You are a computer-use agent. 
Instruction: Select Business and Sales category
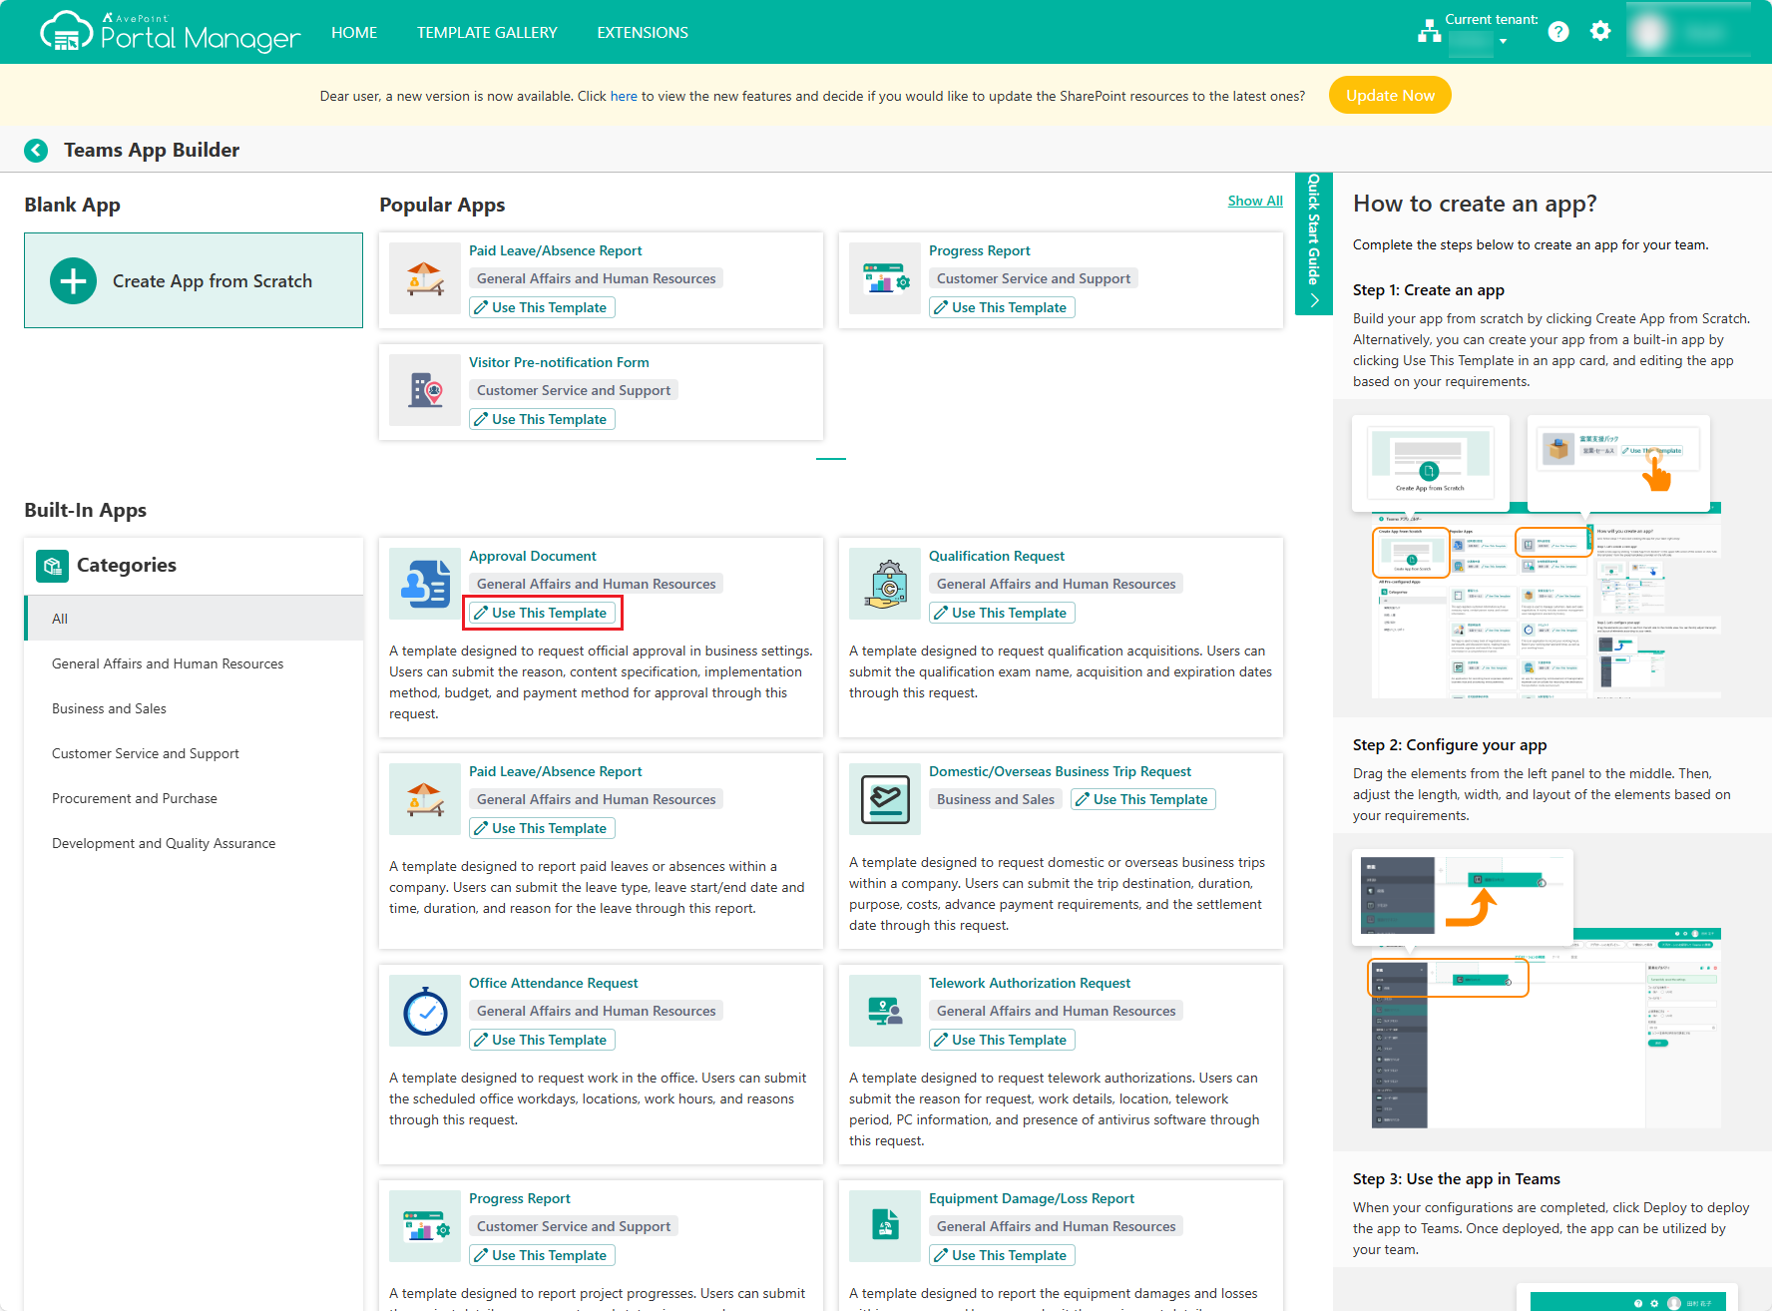(109, 708)
